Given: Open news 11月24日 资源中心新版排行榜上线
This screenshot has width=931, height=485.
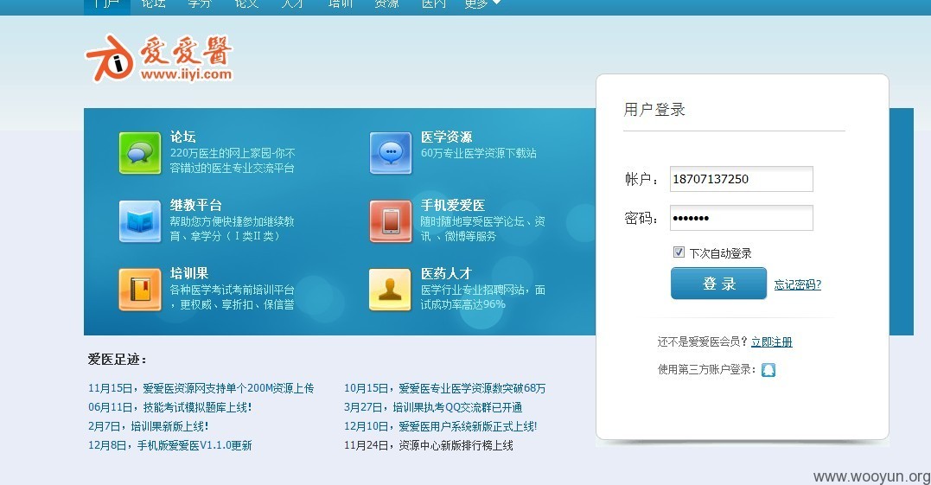Looking at the screenshot, I should 429,445.
